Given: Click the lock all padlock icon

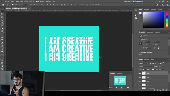Looking at the screenshot, I should point(153,70).
